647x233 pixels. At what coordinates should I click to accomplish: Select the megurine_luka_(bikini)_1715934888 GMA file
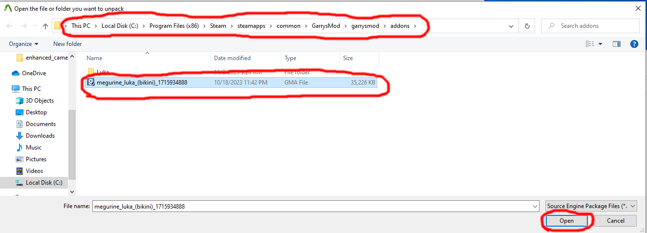click(x=231, y=83)
